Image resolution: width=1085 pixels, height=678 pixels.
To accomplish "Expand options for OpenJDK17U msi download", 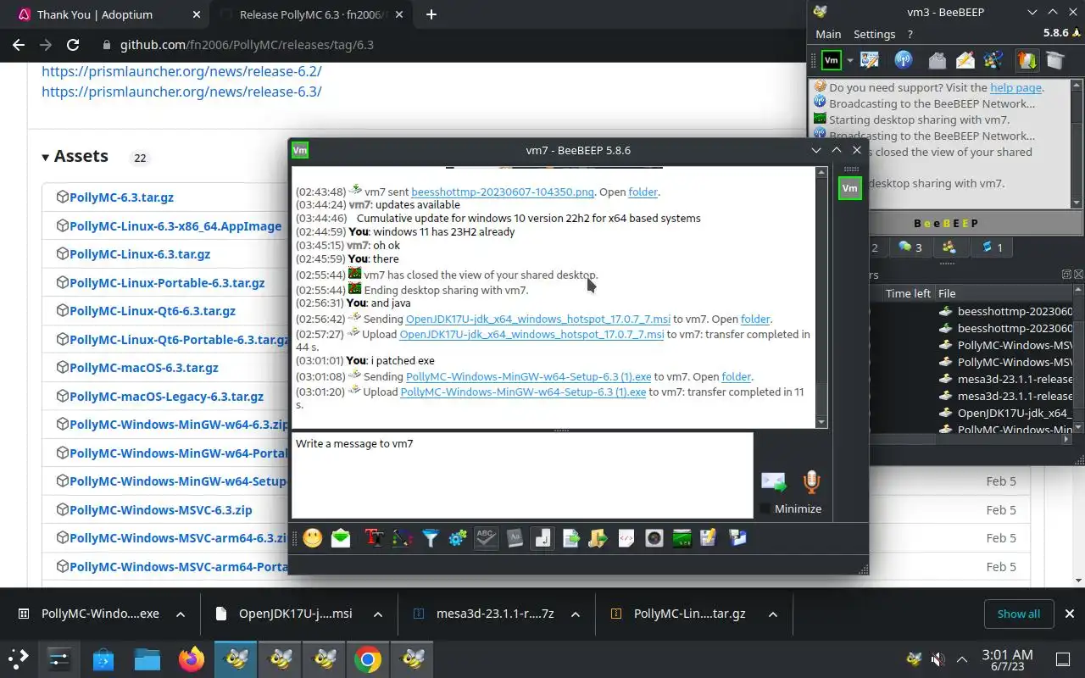I will tap(378, 614).
